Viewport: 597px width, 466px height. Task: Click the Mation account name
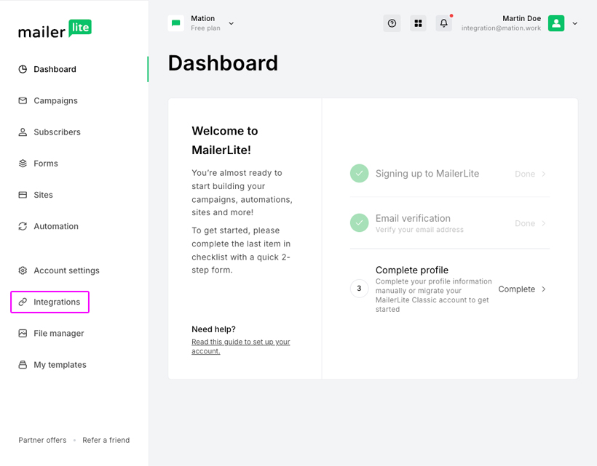[202, 18]
